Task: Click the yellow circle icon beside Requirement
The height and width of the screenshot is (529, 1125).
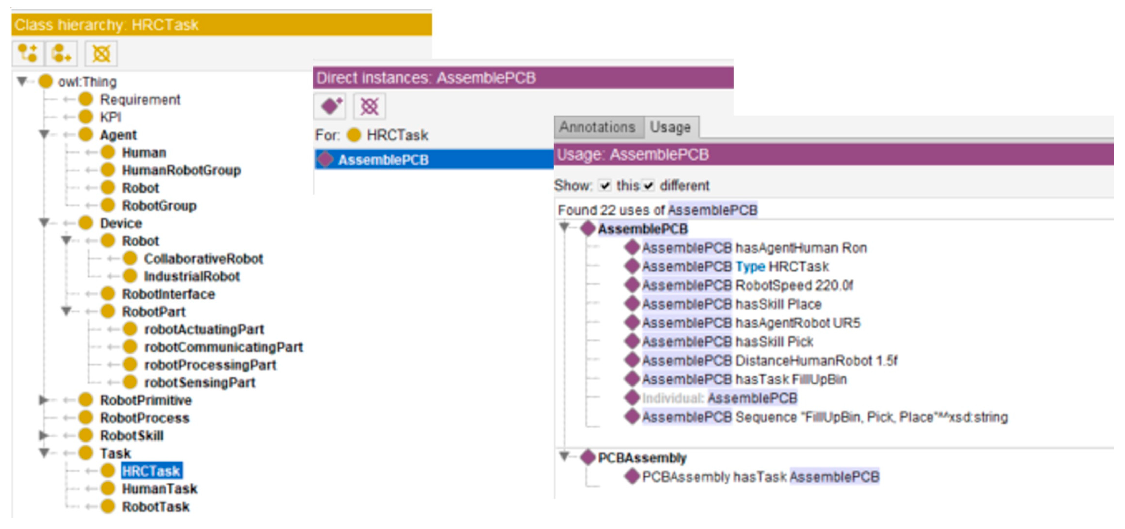Action: (x=86, y=99)
